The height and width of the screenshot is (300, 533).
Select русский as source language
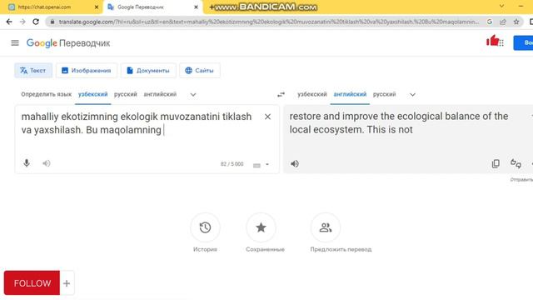[x=126, y=94]
